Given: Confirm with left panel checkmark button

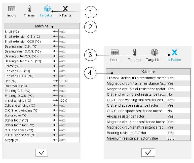Looking at the screenshot, I should tap(42, 153).
